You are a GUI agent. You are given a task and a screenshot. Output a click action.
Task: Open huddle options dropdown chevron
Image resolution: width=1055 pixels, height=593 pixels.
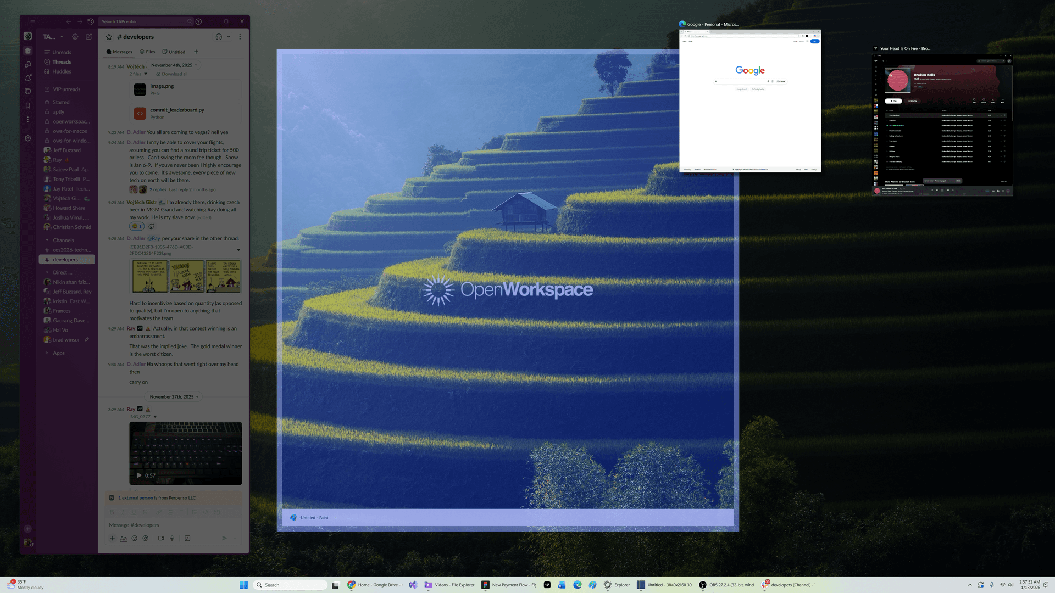229,37
